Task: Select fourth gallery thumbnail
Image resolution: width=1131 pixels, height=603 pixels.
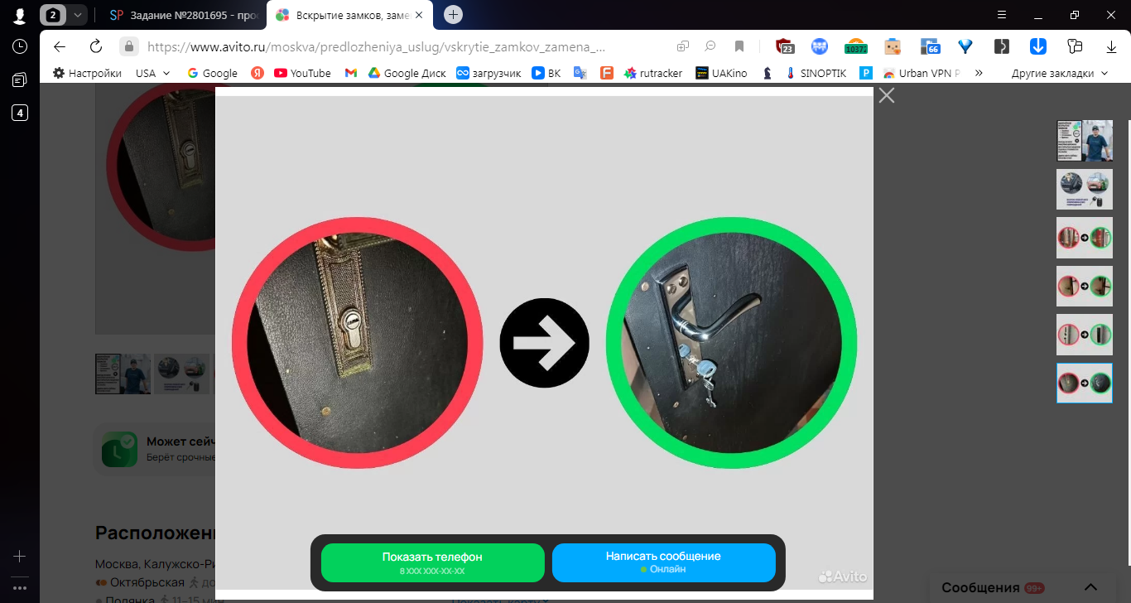Action: (x=1084, y=287)
